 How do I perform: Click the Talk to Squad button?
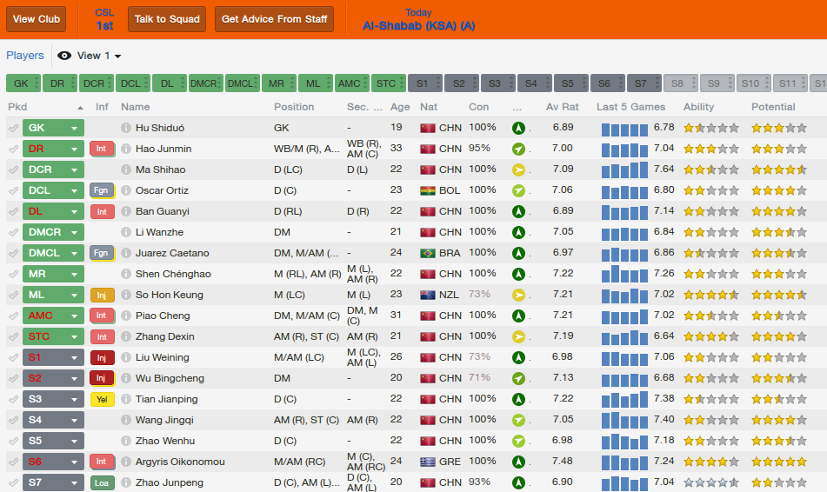pyautogui.click(x=167, y=19)
